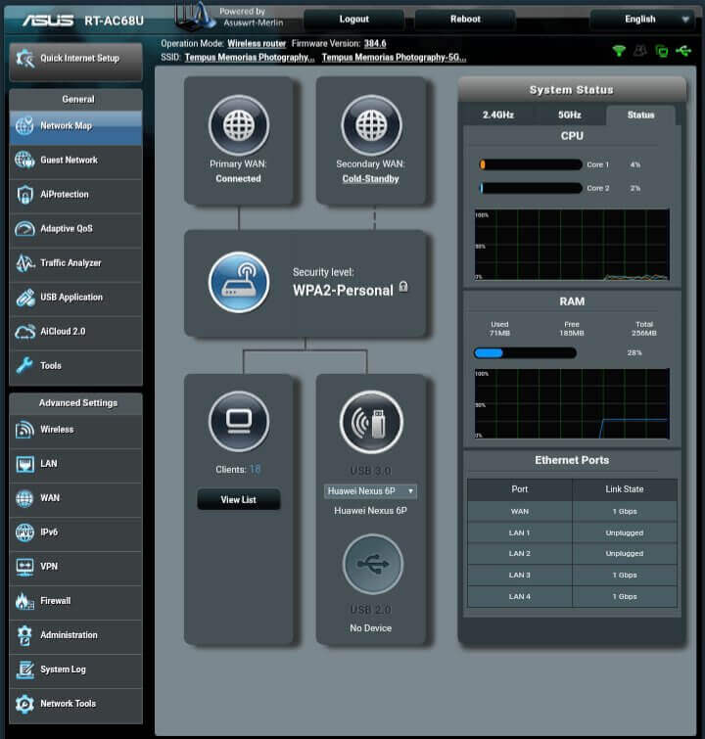Click the Logout button
The width and height of the screenshot is (705, 739).
[353, 20]
